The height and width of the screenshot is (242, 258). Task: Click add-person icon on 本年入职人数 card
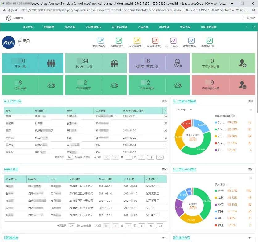pyautogui.click(x=242, y=64)
